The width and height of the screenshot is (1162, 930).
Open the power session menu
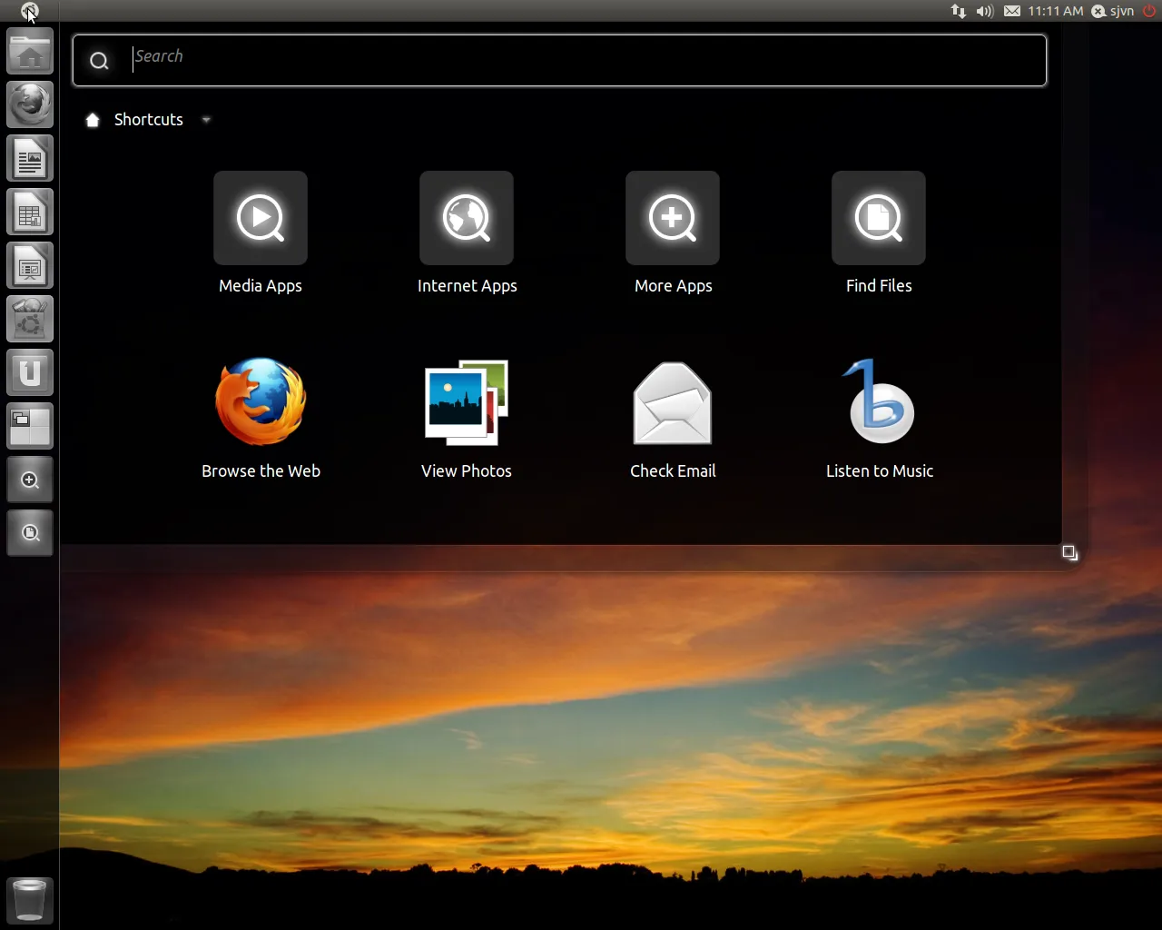tap(1149, 11)
